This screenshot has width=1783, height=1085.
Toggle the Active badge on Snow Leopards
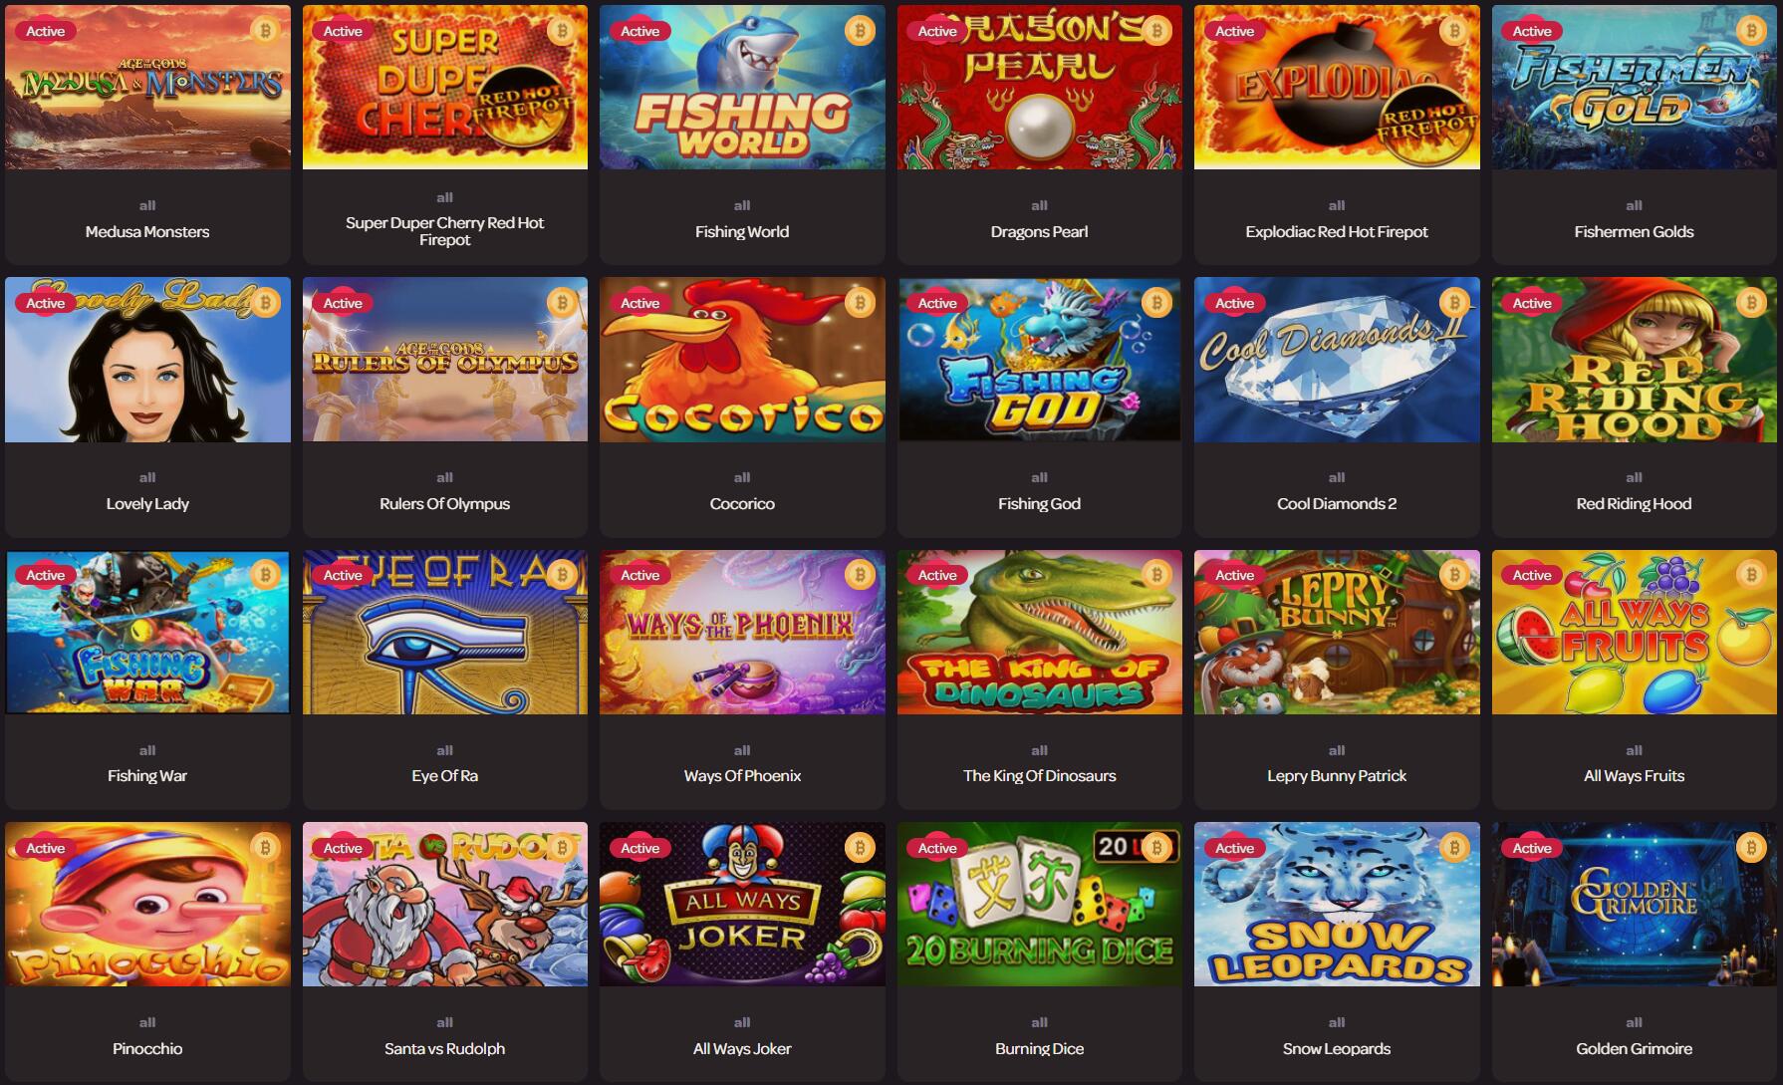coord(1234,848)
